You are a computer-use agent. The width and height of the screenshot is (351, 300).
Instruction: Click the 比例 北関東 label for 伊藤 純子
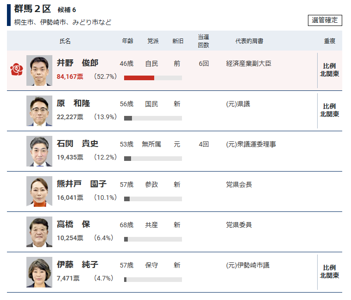pyautogui.click(x=329, y=272)
